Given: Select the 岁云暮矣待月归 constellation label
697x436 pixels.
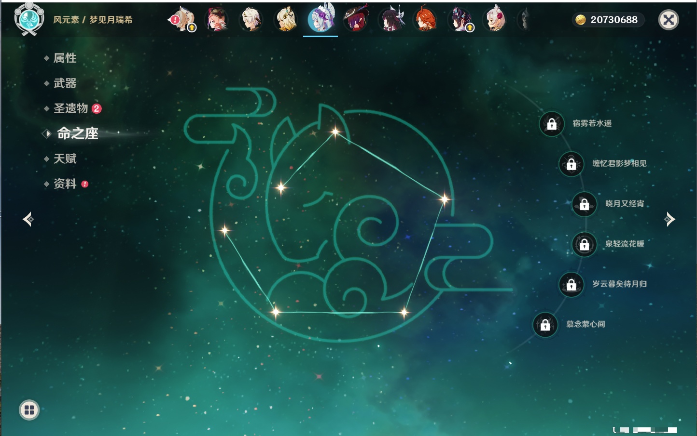Looking at the screenshot, I should [619, 284].
